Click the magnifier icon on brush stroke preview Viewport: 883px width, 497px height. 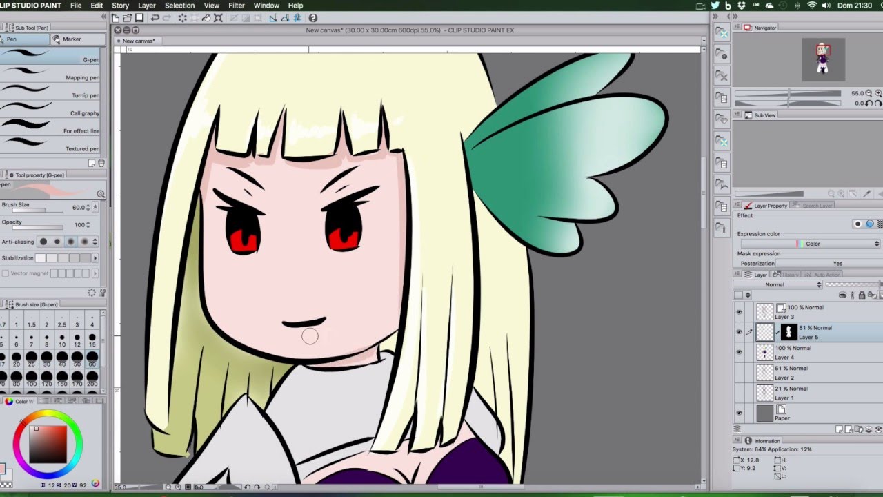pos(101,195)
